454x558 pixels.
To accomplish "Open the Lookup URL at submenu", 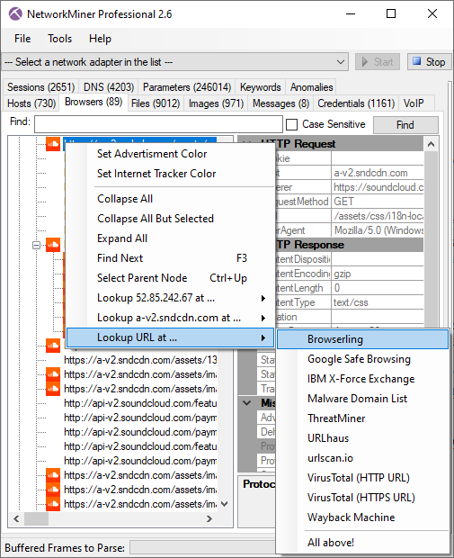I will (170, 337).
